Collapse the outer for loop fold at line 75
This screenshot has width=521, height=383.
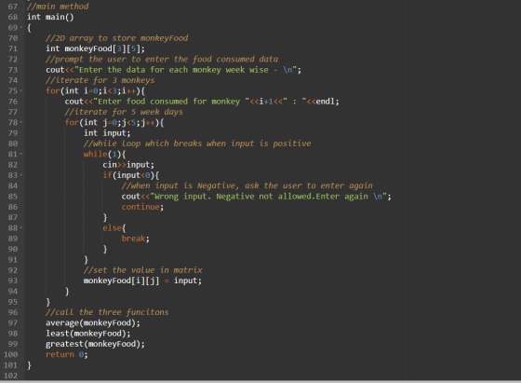(x=21, y=90)
